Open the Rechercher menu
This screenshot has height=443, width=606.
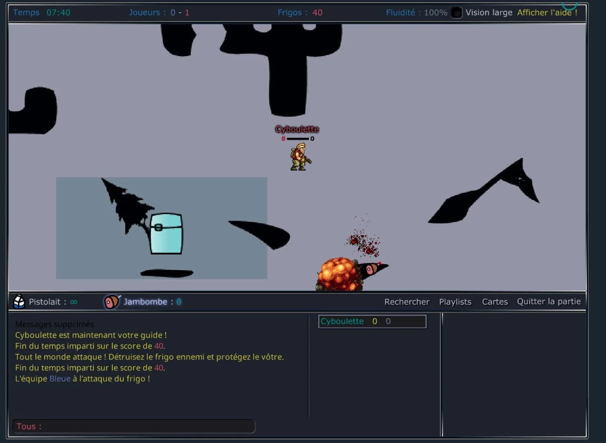407,301
